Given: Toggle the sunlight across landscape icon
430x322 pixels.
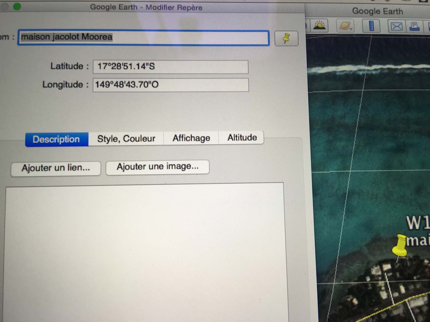Looking at the screenshot, I should click(x=319, y=26).
